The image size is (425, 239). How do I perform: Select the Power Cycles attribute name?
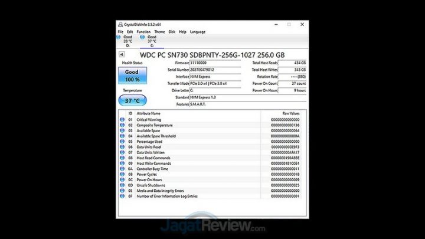click(x=146, y=174)
